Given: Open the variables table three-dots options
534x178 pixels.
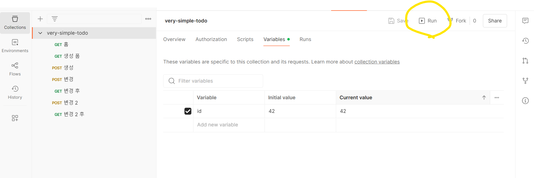Looking at the screenshot, I should coord(497,98).
